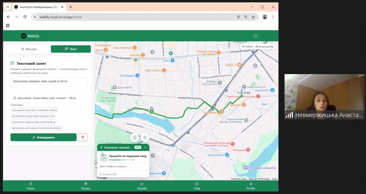Open the apps grid in bookmarks bar

click(x=7, y=25)
